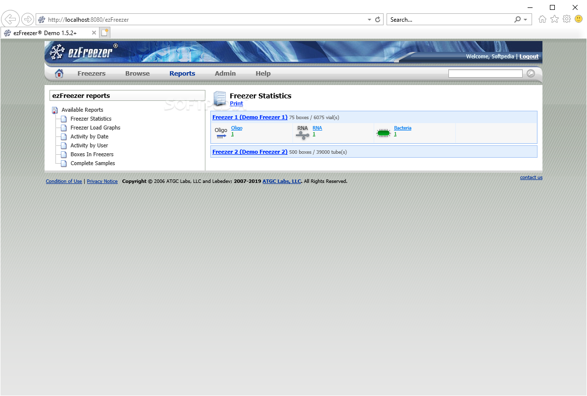
Task: Open a new browser tab
Action: [x=105, y=33]
